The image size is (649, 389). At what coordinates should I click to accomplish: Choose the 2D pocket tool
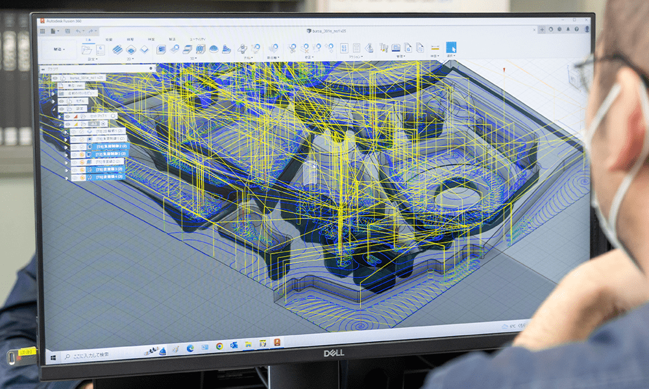[131, 50]
